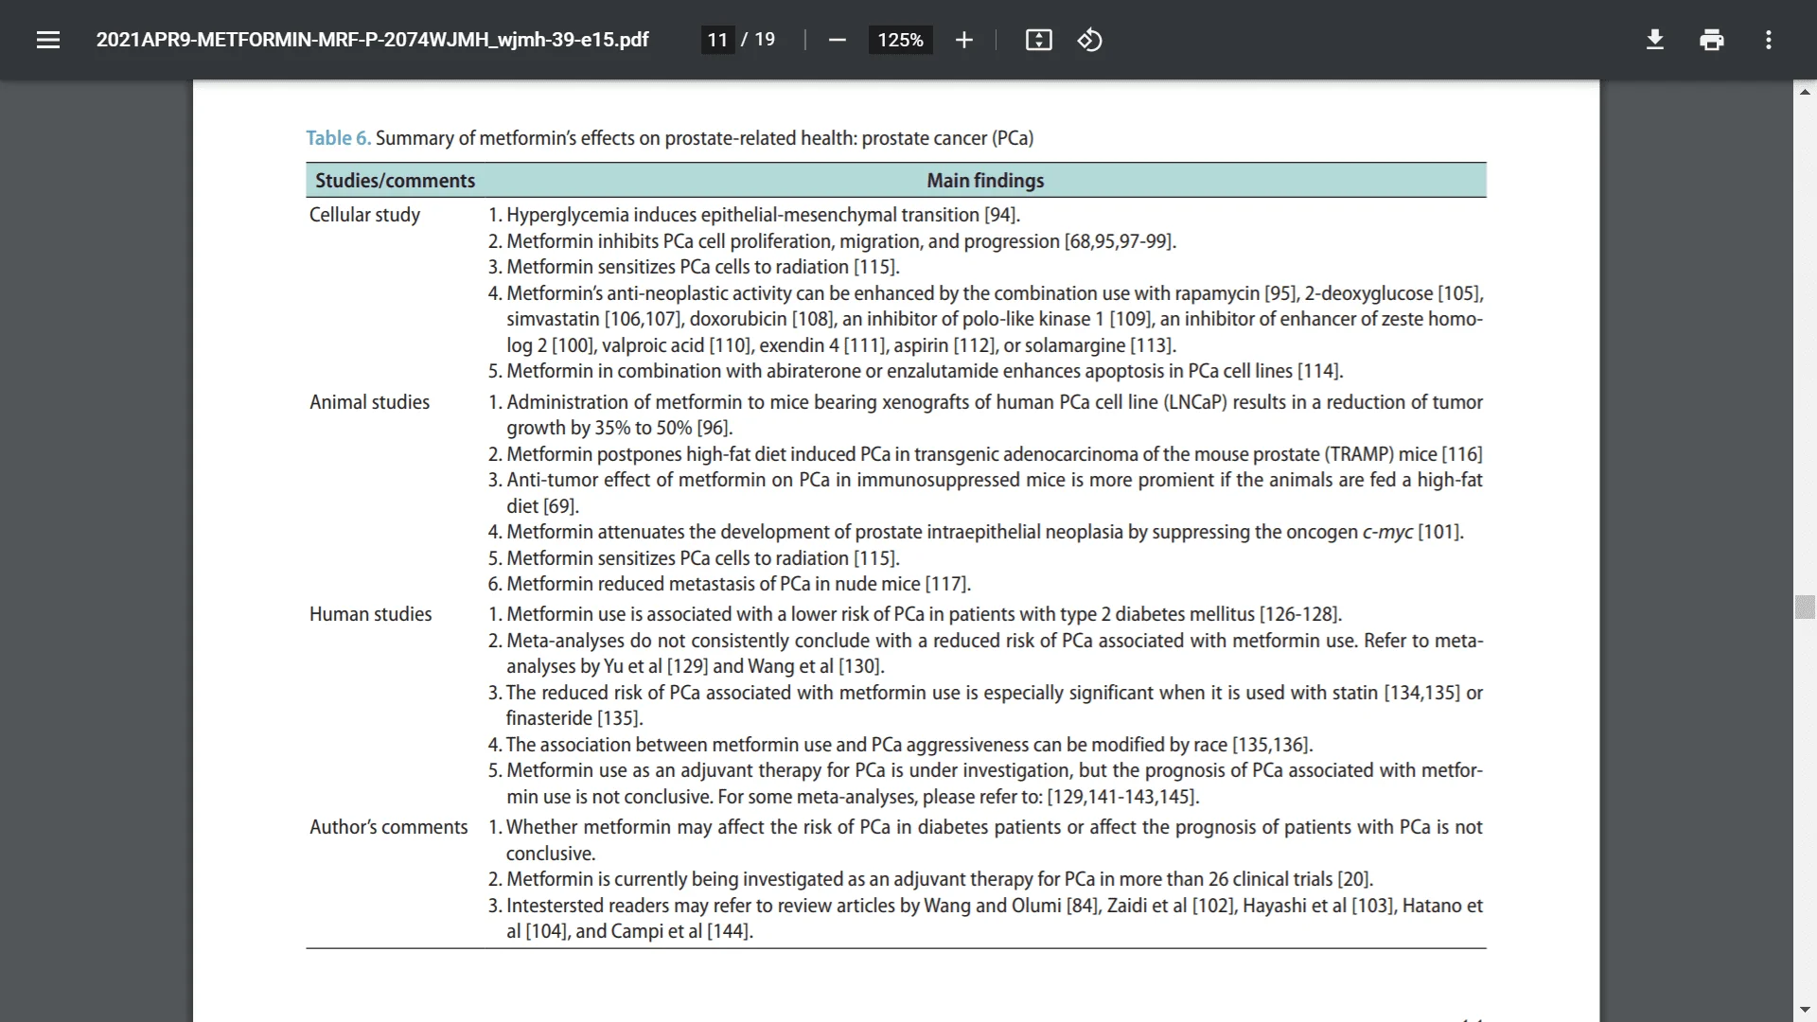Select the 125% zoom level field
Image resolution: width=1817 pixels, height=1022 pixels.
[900, 40]
